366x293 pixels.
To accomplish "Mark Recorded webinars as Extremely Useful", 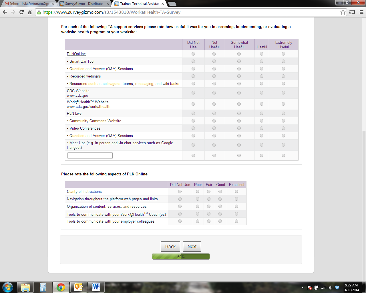I will (x=283, y=76).
